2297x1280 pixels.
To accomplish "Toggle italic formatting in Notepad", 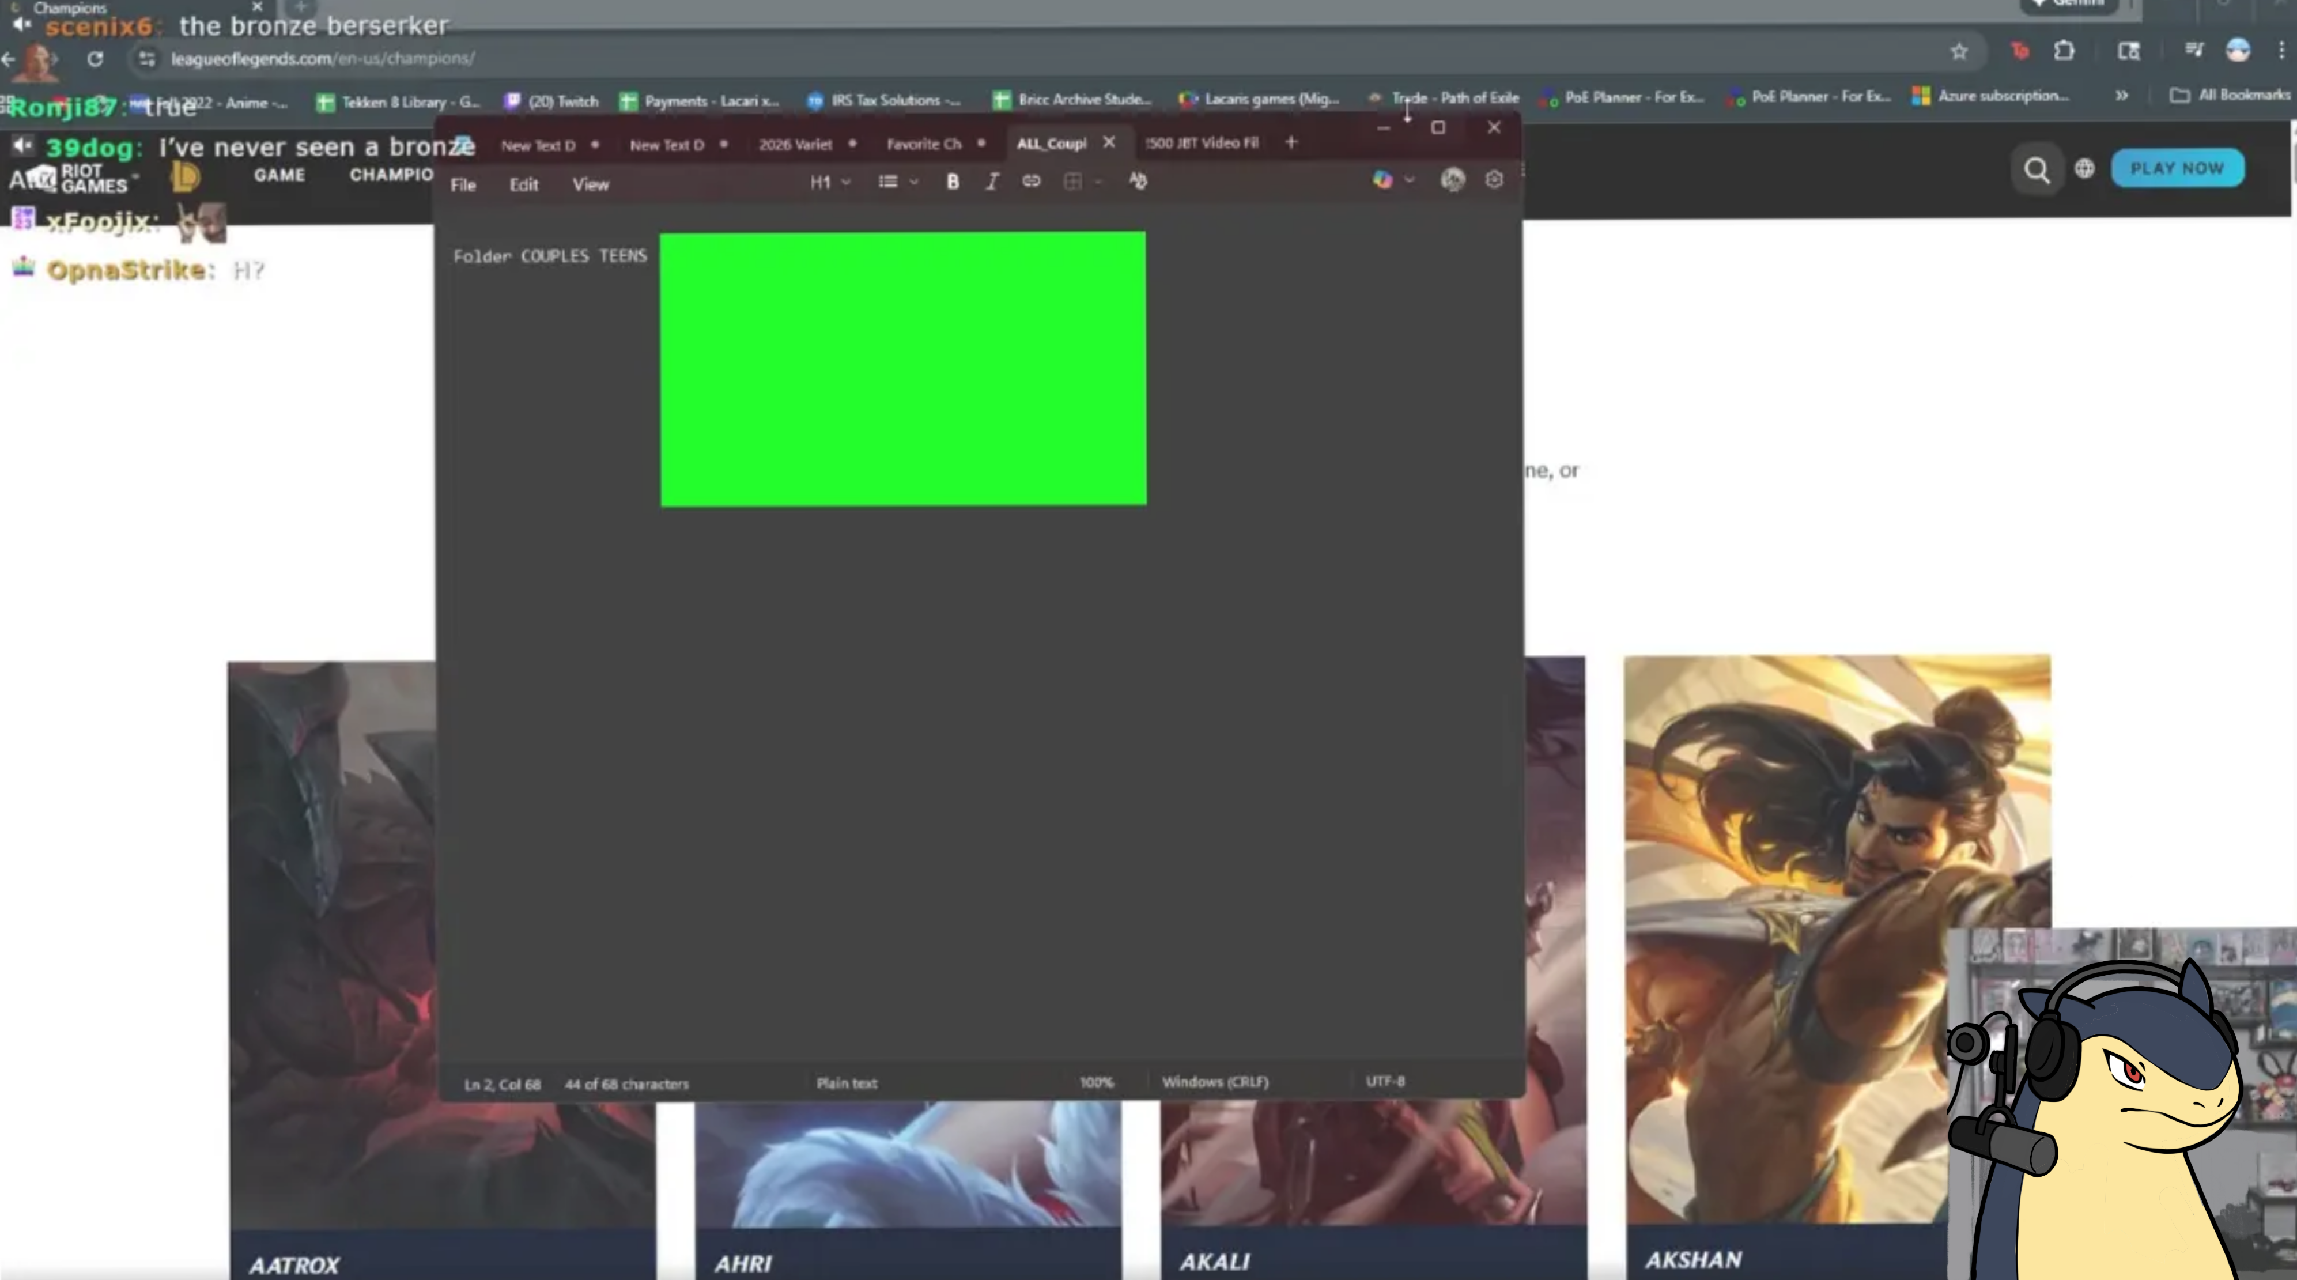I will 992,182.
